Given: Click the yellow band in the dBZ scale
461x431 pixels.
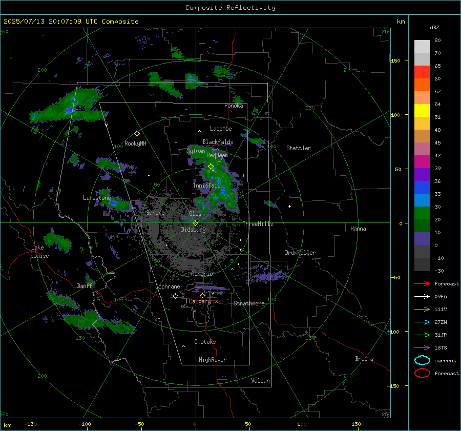Looking at the screenshot, I should point(422,111).
